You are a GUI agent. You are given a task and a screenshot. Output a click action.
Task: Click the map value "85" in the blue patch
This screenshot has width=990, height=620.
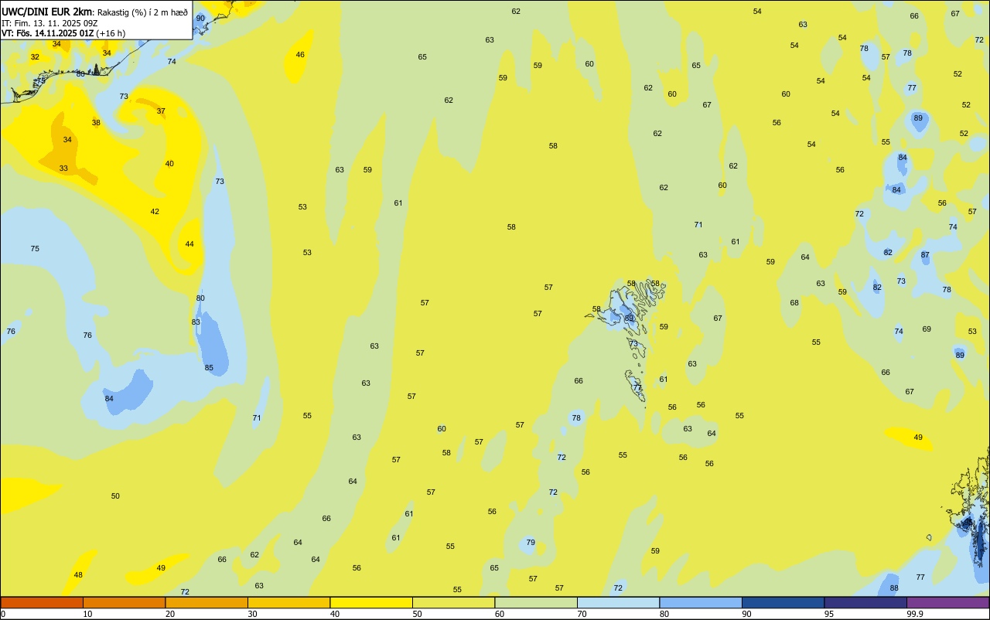209,368
